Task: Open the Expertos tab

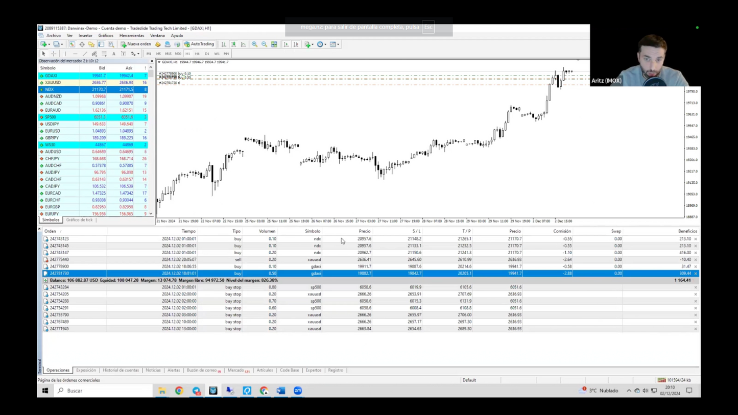Action: [313, 370]
